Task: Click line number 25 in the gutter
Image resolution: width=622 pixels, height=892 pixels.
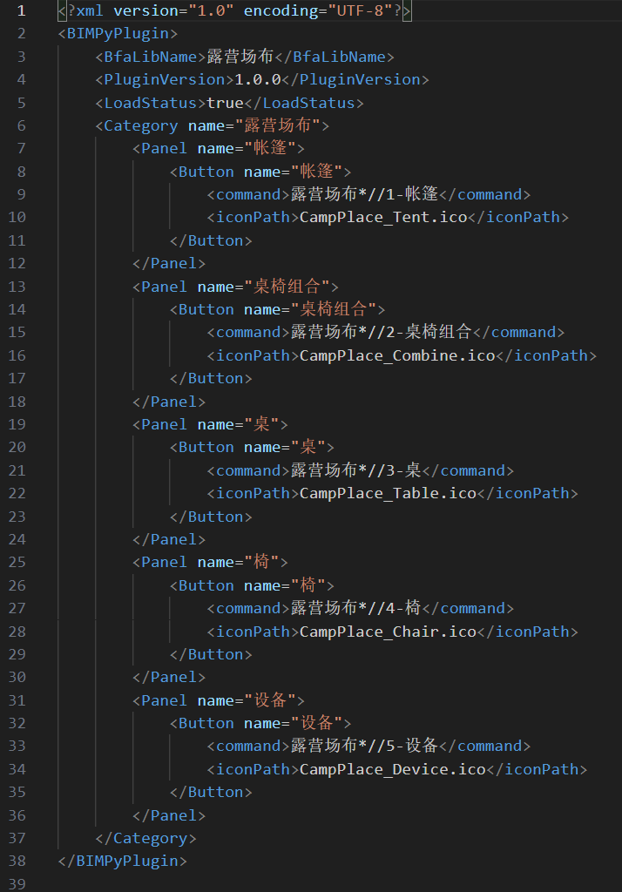Action: pos(17,562)
